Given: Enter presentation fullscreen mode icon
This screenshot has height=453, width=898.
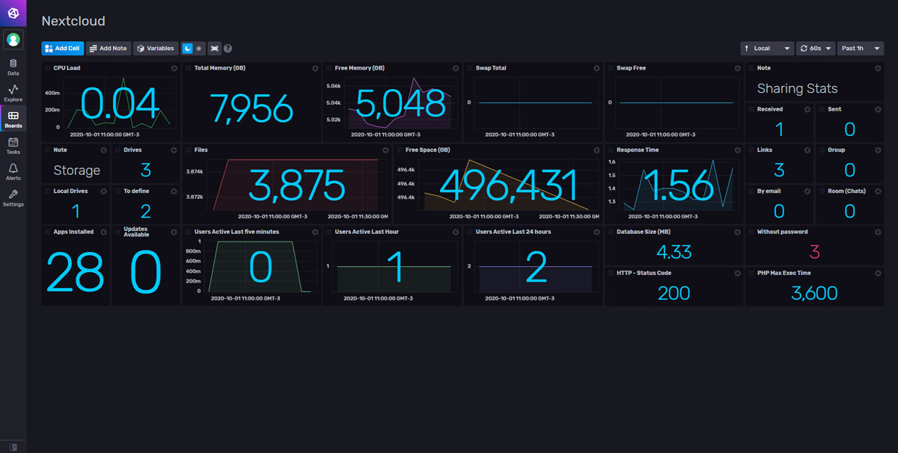Looking at the screenshot, I should point(215,48).
